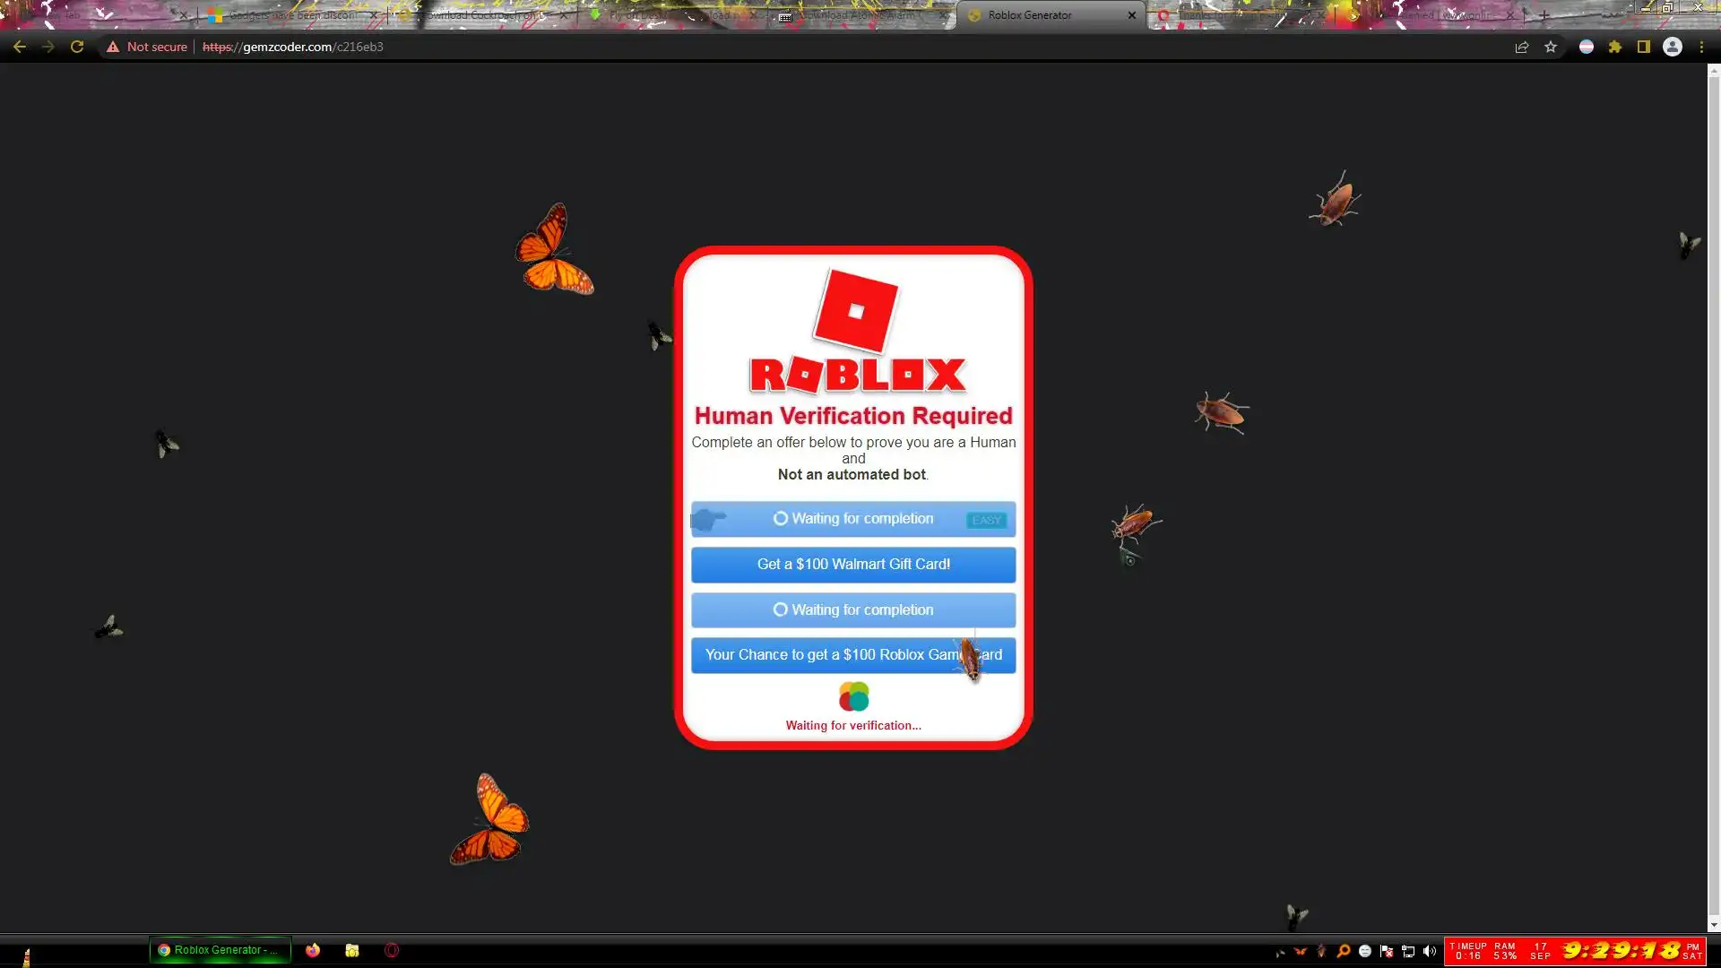Click the Not secure site info warning
This screenshot has height=968, width=1721.
pos(147,47)
